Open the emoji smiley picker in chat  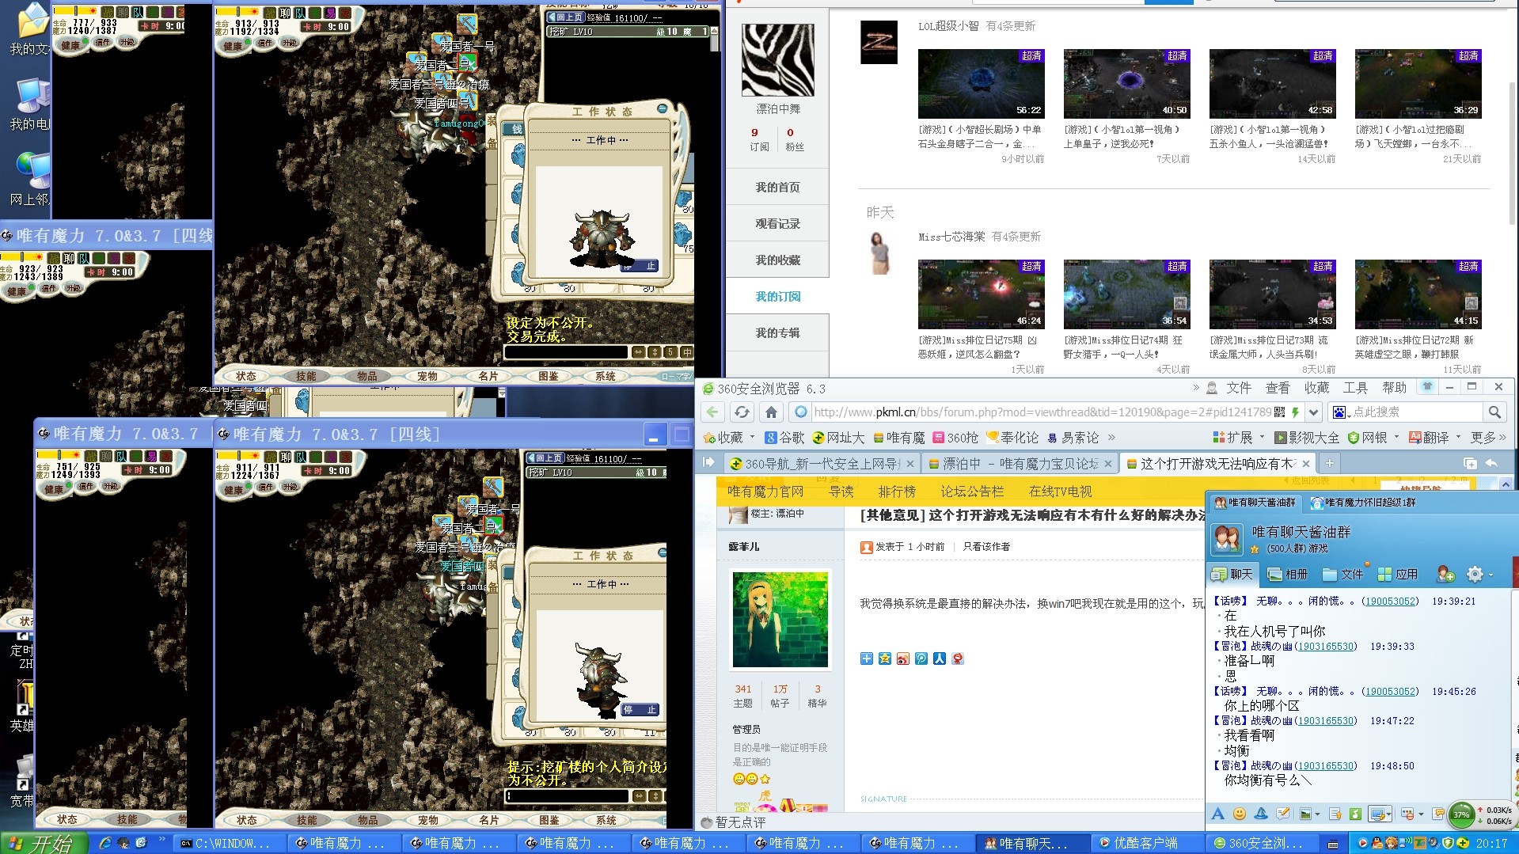pyautogui.click(x=1240, y=814)
